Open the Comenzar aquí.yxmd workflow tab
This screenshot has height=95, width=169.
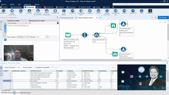[67, 18]
